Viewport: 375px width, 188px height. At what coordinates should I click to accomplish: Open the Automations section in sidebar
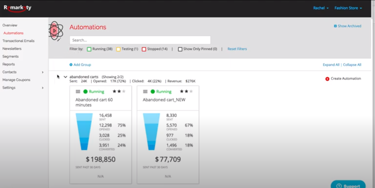[13, 33]
